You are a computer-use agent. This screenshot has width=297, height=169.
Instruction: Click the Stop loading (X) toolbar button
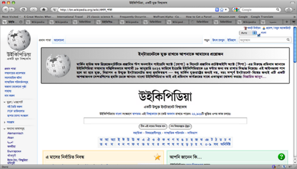[33, 9]
